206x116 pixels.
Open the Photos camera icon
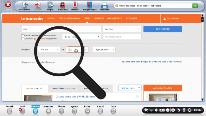(x=61, y=111)
